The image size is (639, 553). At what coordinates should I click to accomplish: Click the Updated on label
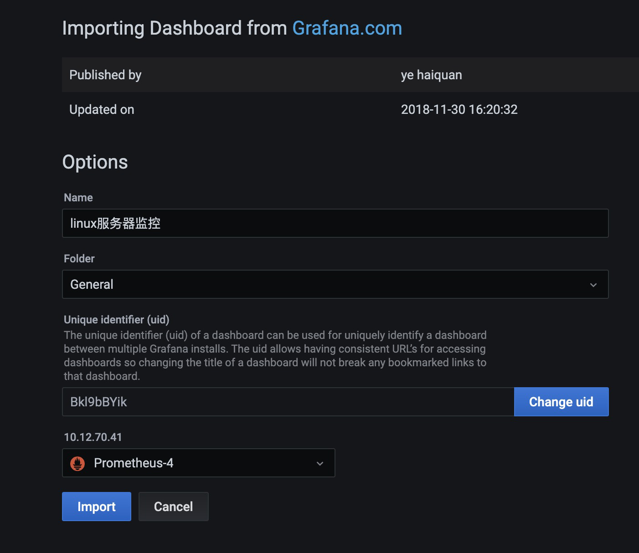click(x=102, y=109)
